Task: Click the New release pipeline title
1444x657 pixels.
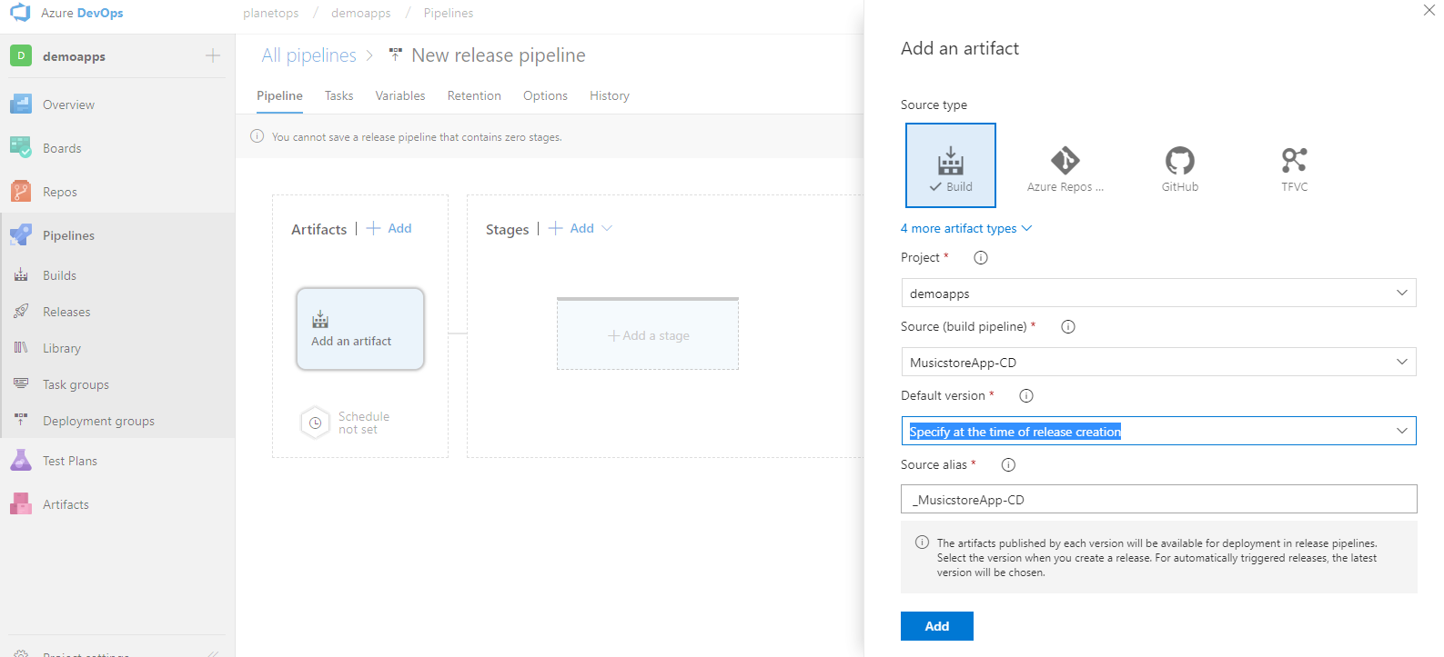Action: click(x=499, y=55)
